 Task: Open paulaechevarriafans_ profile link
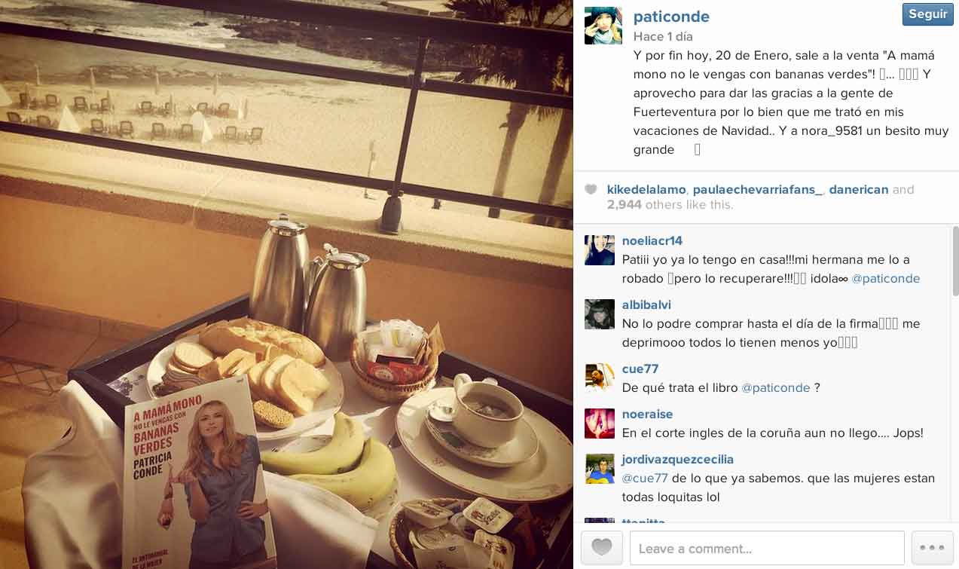(x=758, y=190)
